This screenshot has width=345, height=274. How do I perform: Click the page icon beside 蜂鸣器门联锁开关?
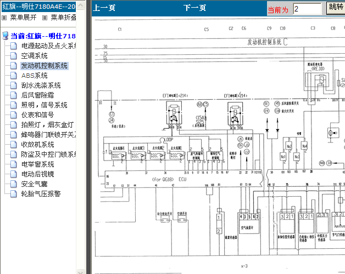point(14,135)
